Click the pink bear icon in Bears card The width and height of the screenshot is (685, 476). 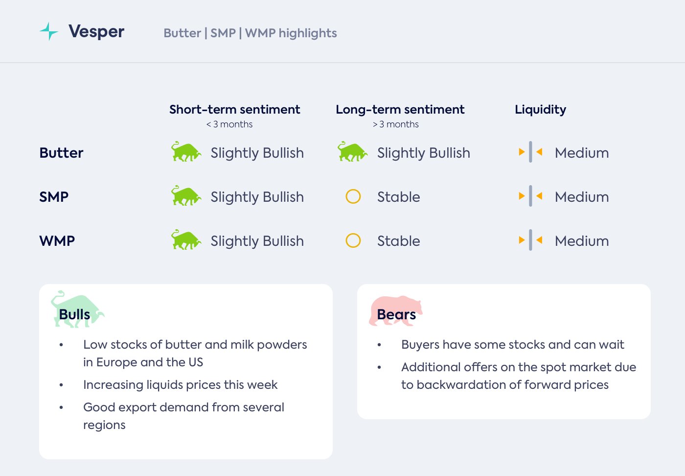395,310
